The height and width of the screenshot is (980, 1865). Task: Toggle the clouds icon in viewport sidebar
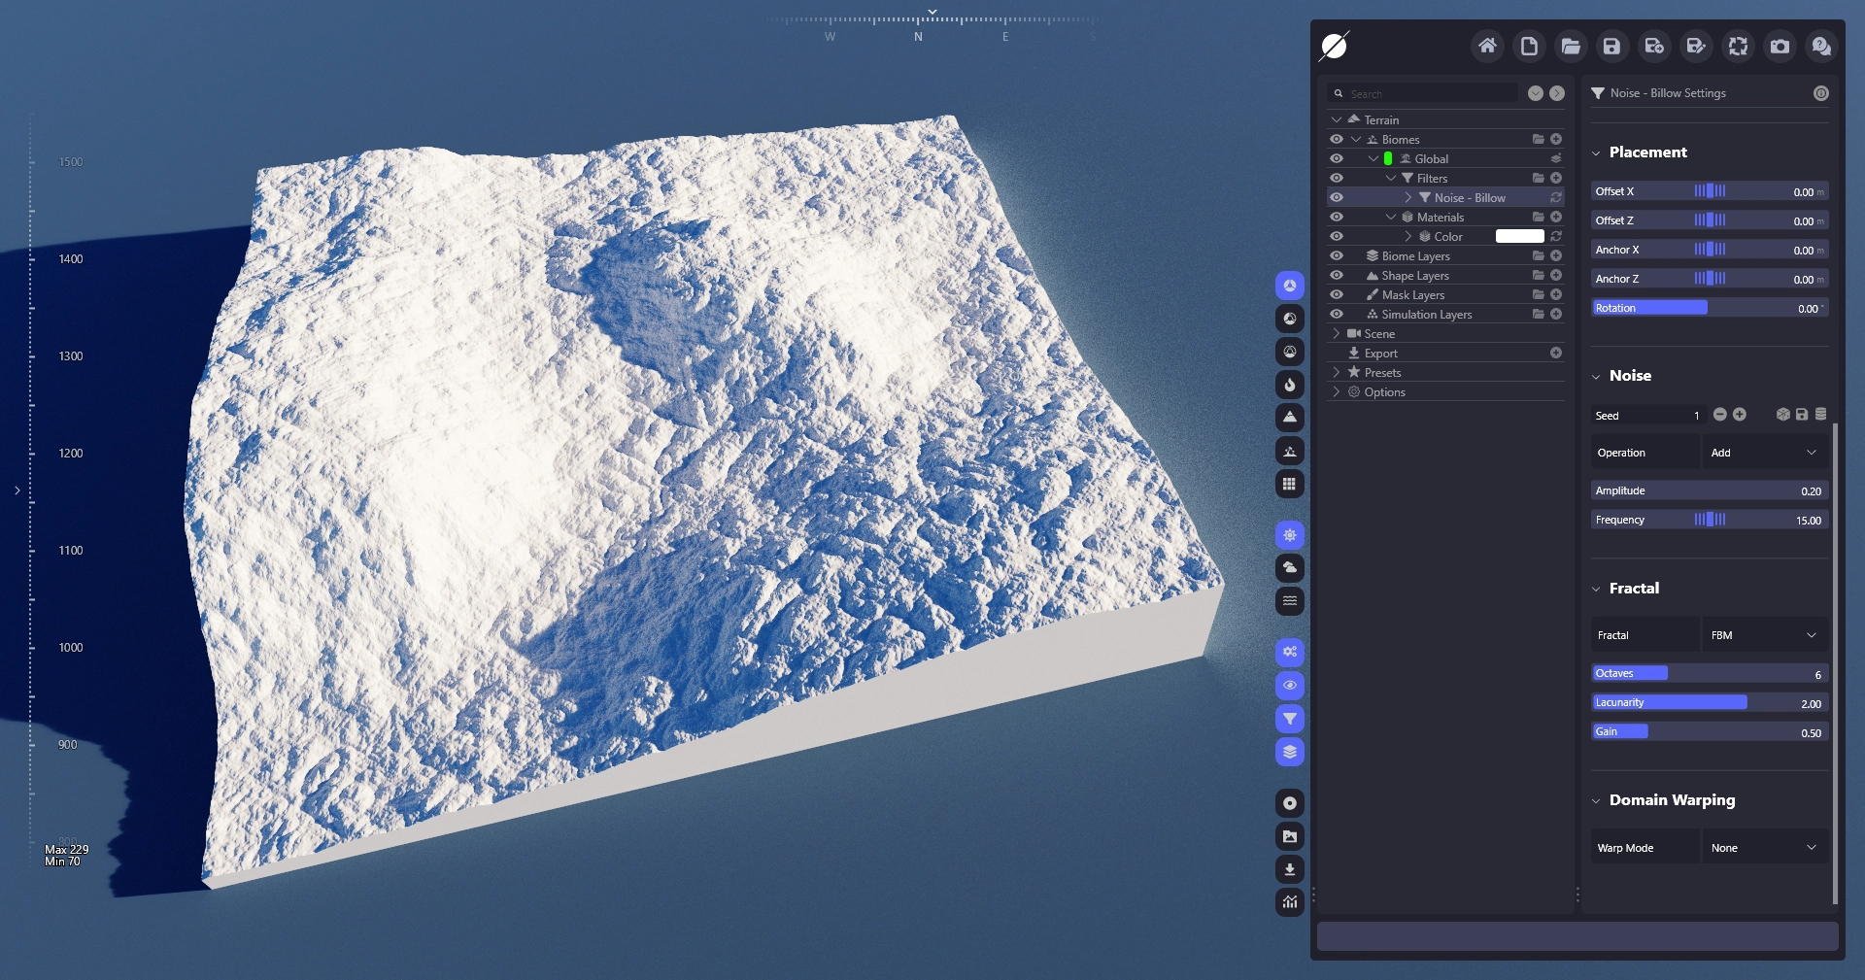(x=1289, y=568)
